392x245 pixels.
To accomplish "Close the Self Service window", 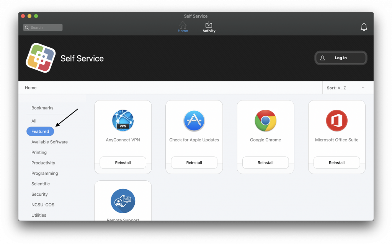I will (23, 16).
